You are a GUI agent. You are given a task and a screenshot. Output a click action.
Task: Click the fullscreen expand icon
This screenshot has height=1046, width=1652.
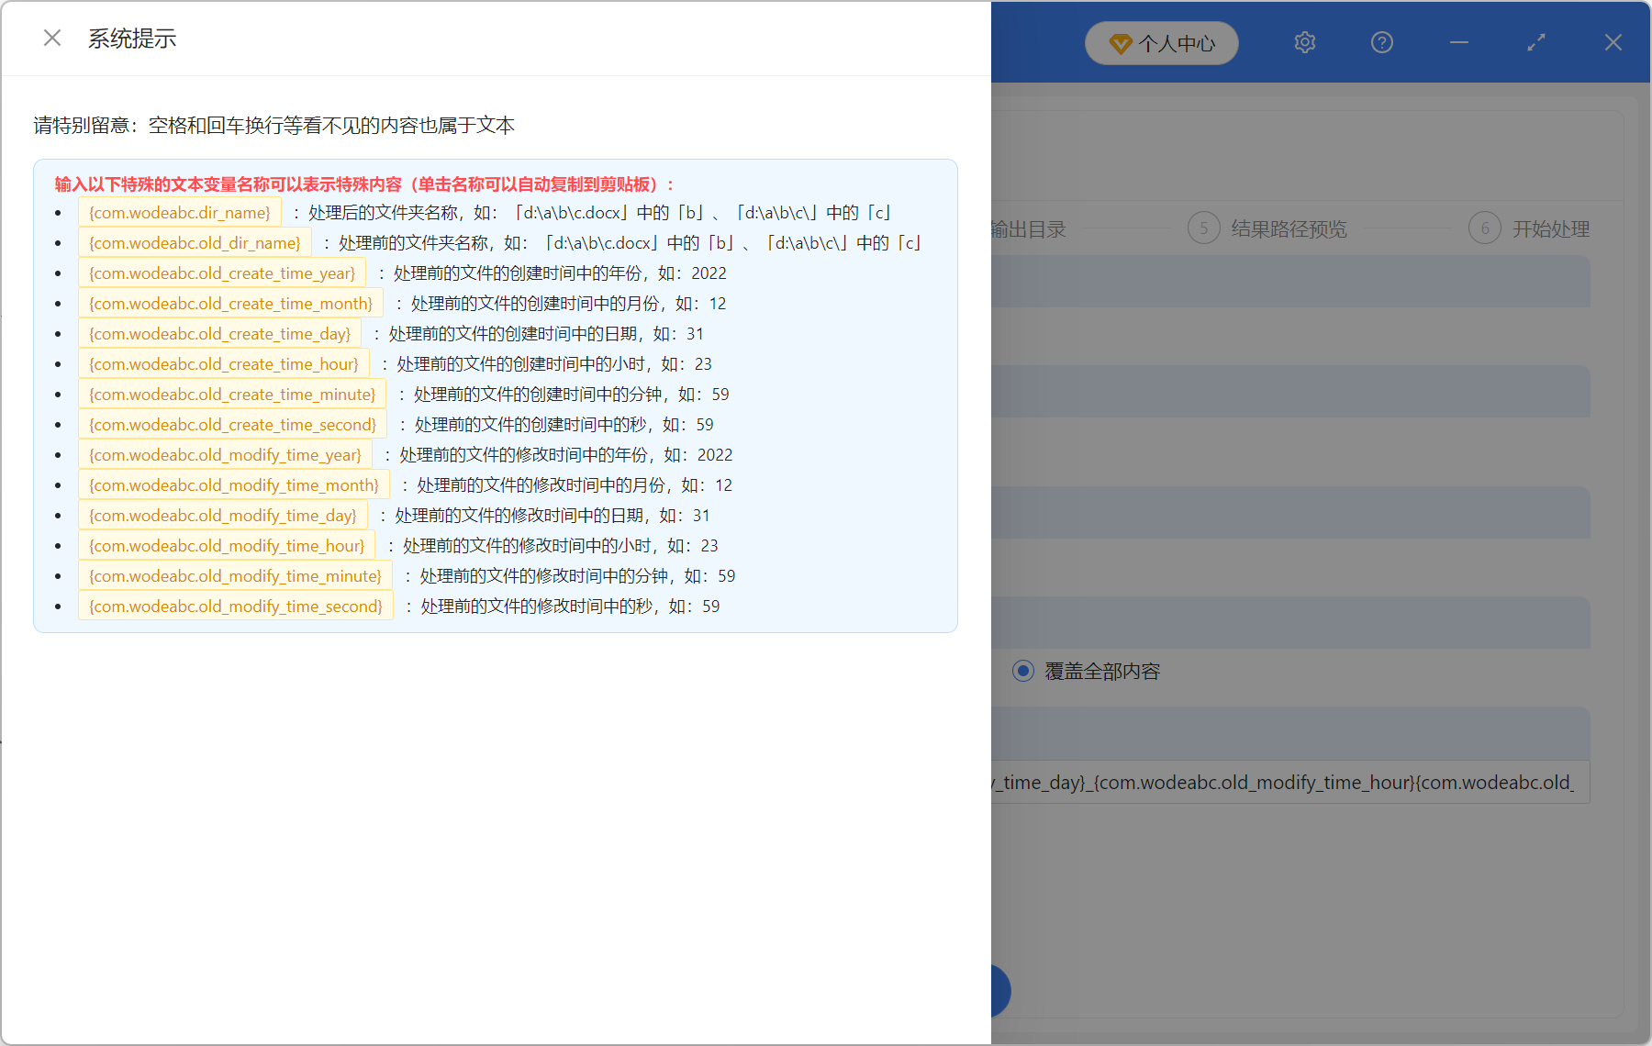(x=1535, y=42)
